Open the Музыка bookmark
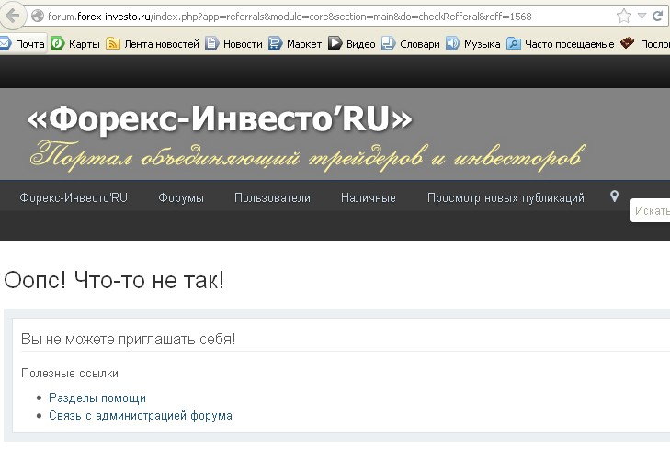The height and width of the screenshot is (459, 670). (x=482, y=44)
